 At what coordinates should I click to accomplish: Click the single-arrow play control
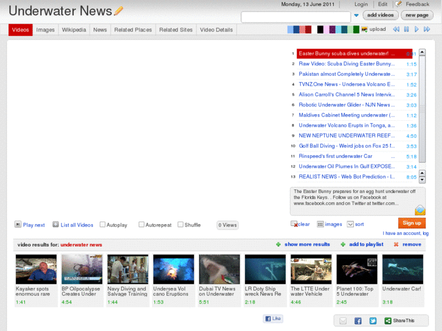pos(416,29)
